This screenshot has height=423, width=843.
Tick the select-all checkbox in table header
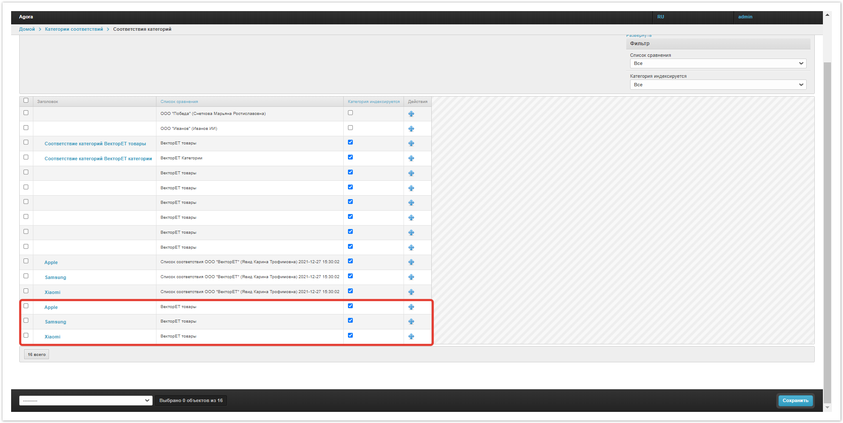(26, 100)
